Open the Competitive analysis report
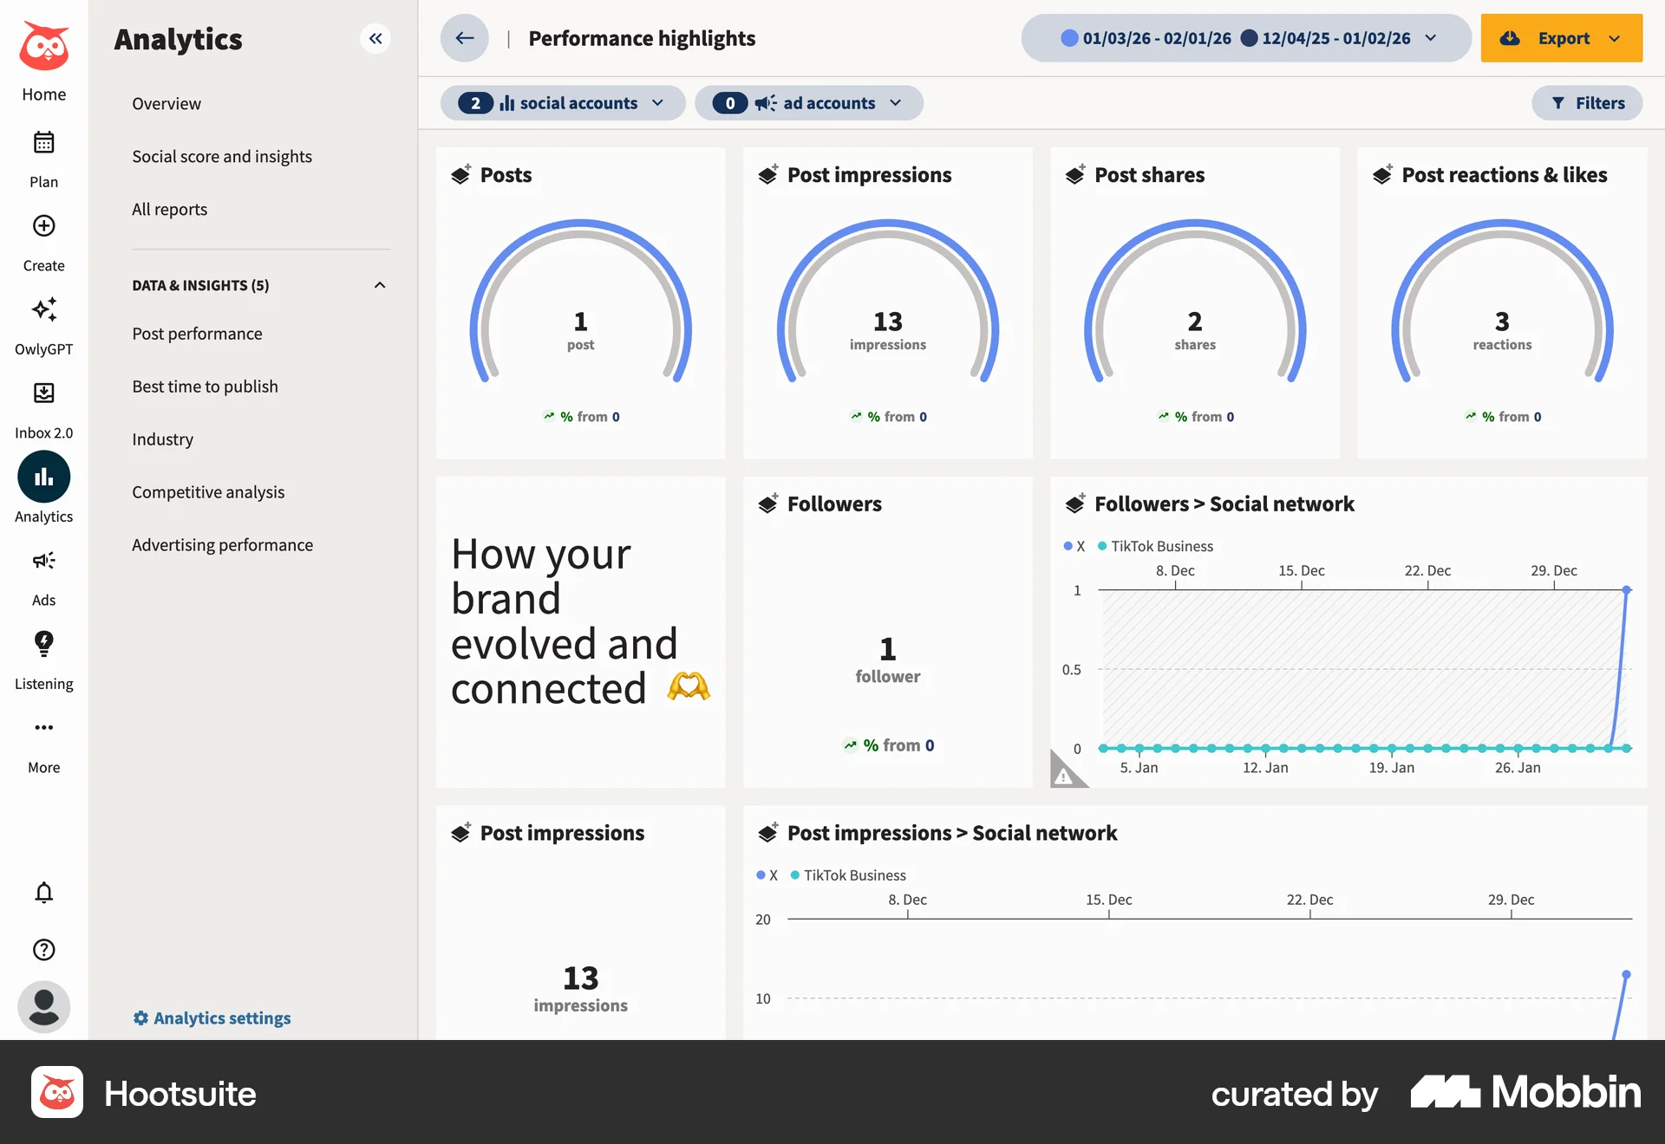1665x1144 pixels. 208,491
